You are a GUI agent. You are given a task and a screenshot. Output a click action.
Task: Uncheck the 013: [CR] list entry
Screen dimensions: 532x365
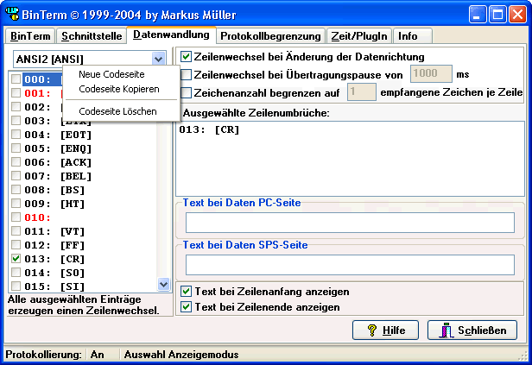click(x=16, y=257)
